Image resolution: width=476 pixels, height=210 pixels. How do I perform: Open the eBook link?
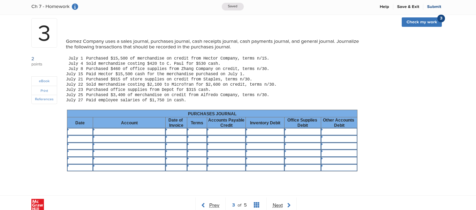[x=44, y=81]
